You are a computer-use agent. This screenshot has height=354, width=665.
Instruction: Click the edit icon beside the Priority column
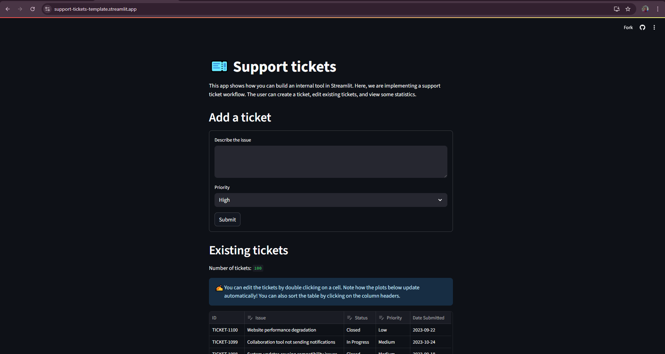[380, 317]
